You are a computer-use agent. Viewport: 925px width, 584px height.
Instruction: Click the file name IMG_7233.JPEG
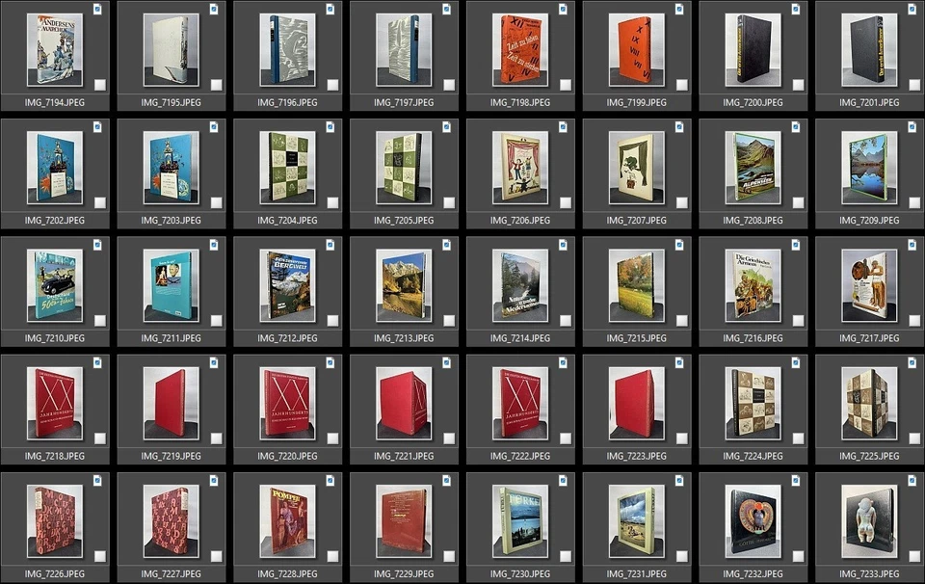tap(869, 574)
